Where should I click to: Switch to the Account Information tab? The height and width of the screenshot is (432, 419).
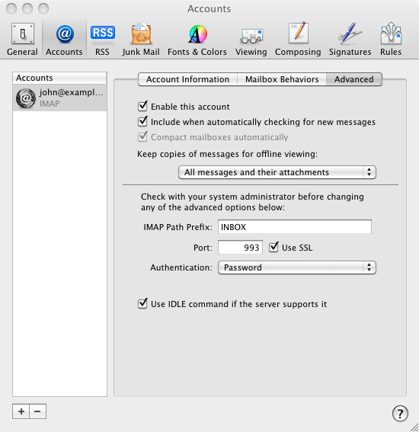[187, 79]
